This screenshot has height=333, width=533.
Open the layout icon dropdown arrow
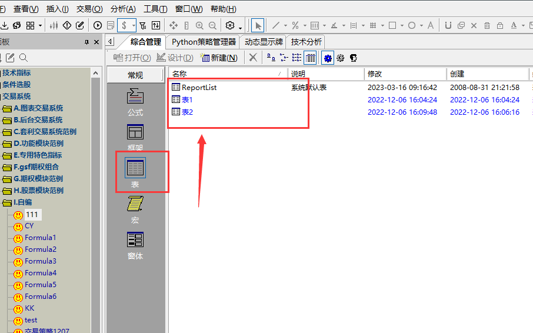[x=40, y=25]
